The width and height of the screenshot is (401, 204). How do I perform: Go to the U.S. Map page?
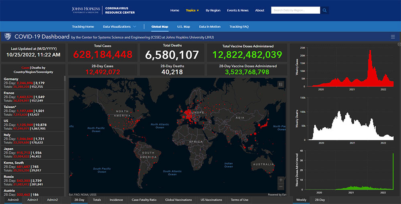(183, 27)
